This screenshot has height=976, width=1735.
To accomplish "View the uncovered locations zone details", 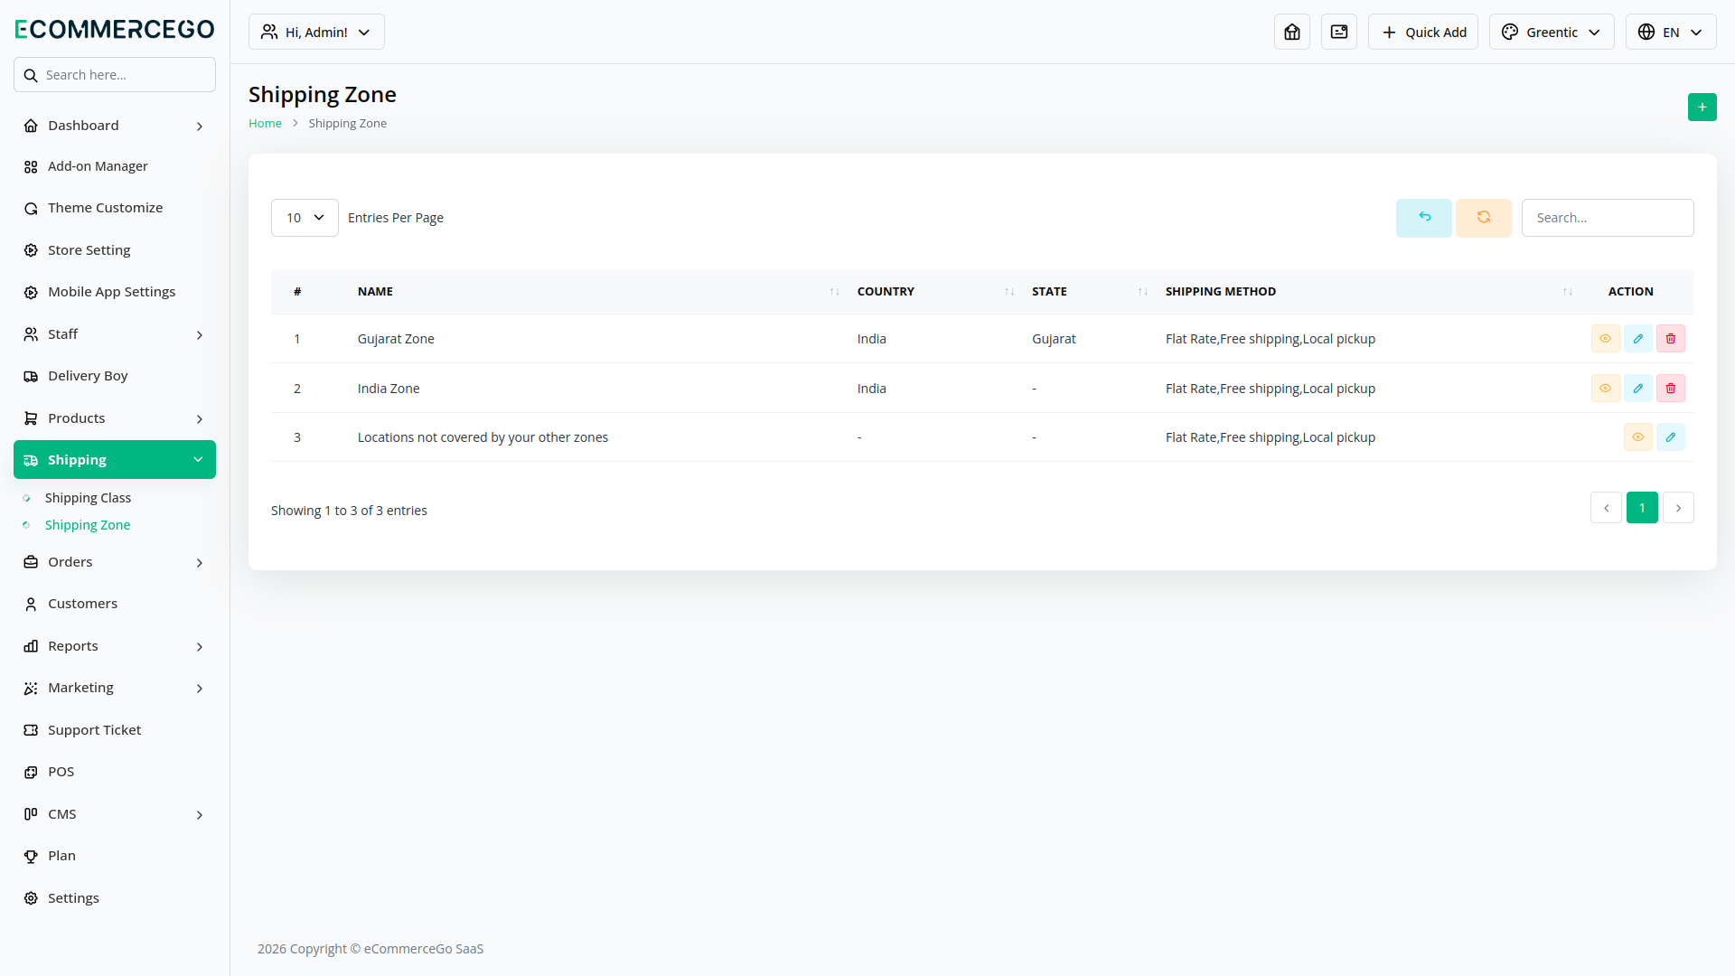I will (1637, 437).
